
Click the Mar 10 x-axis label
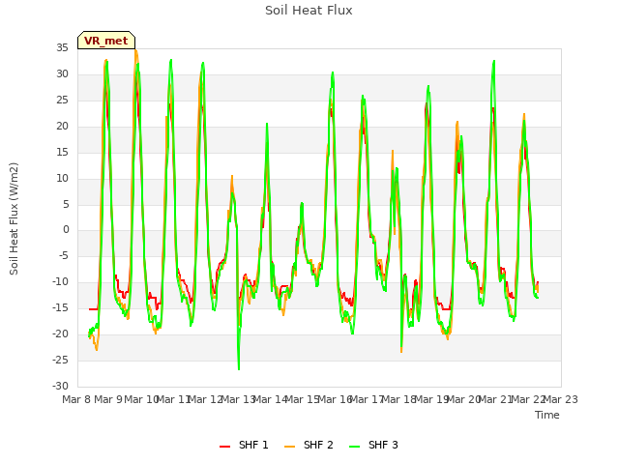(141, 399)
